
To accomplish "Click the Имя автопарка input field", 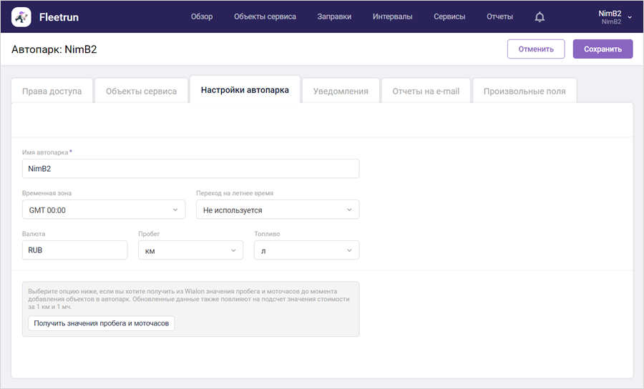I will (190, 169).
